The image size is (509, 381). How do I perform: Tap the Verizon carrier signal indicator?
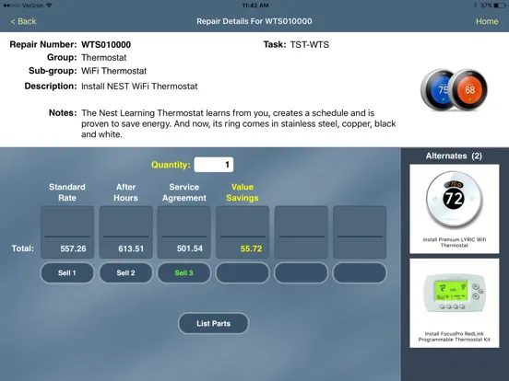tap(23, 6)
